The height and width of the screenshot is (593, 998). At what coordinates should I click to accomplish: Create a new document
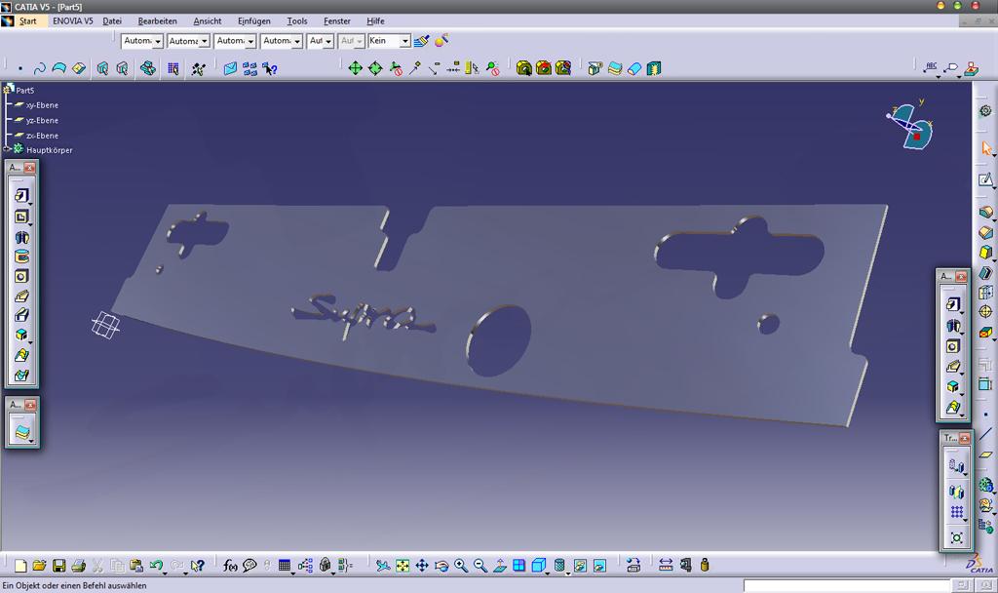20,565
